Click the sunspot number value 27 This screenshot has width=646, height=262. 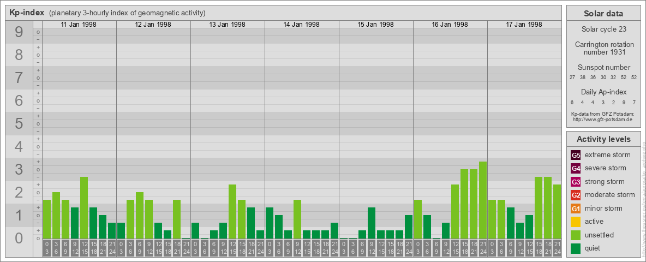[572, 78]
